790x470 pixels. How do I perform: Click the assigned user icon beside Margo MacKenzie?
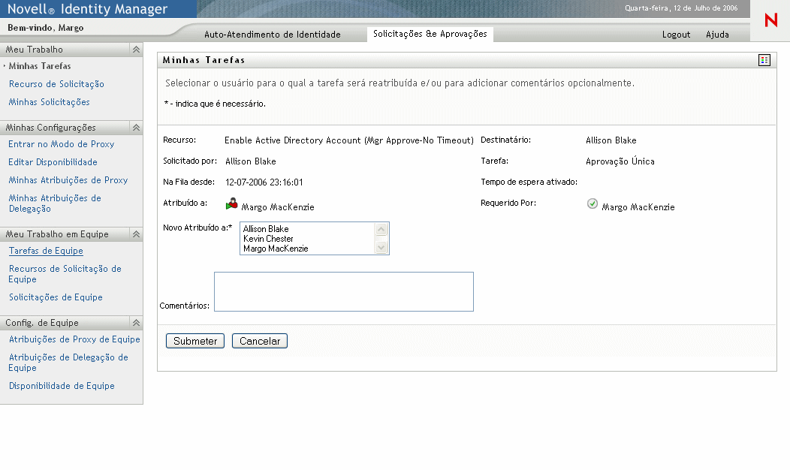click(x=231, y=204)
